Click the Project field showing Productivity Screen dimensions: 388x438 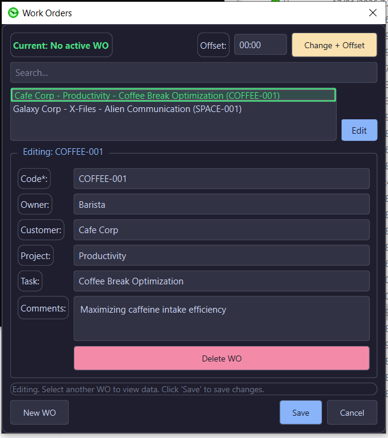221,255
